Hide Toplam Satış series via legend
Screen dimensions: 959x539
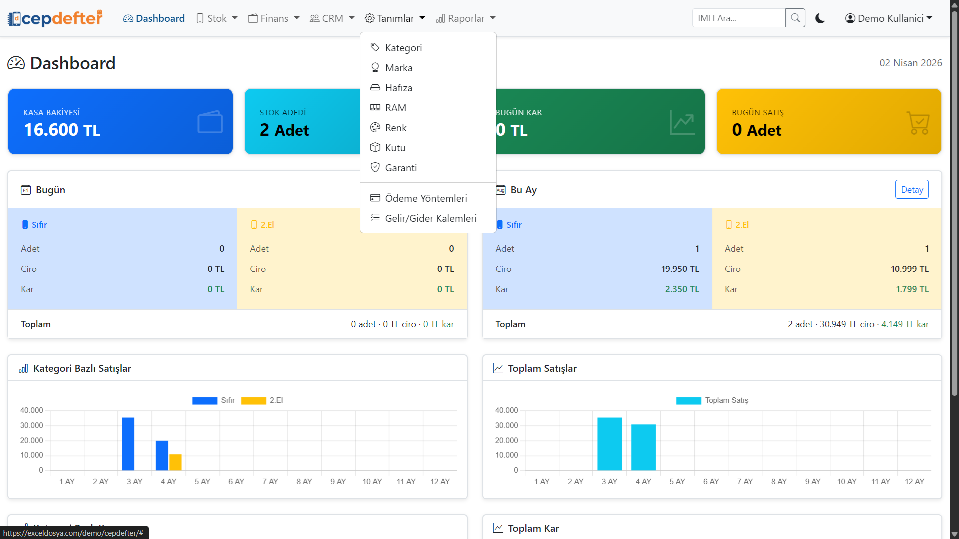click(689, 400)
